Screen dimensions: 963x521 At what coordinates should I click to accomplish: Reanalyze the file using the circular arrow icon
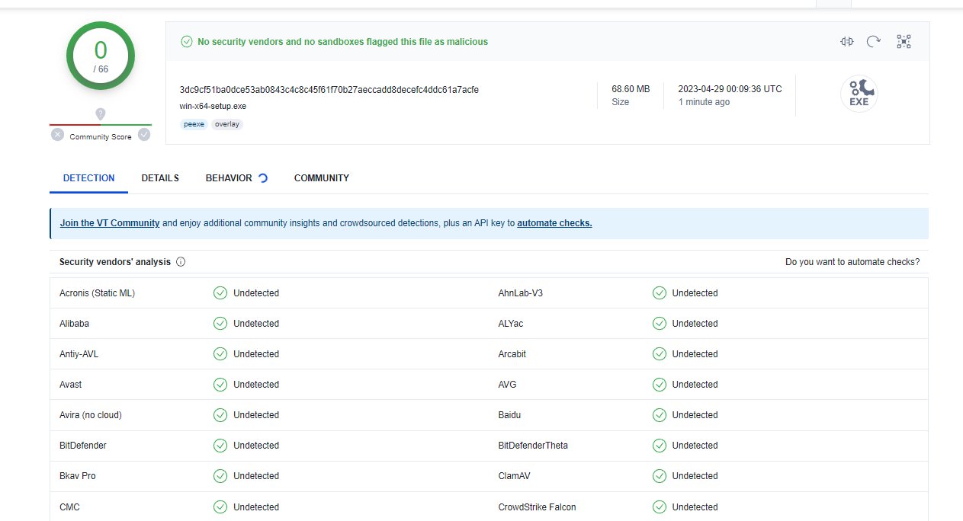(x=874, y=42)
